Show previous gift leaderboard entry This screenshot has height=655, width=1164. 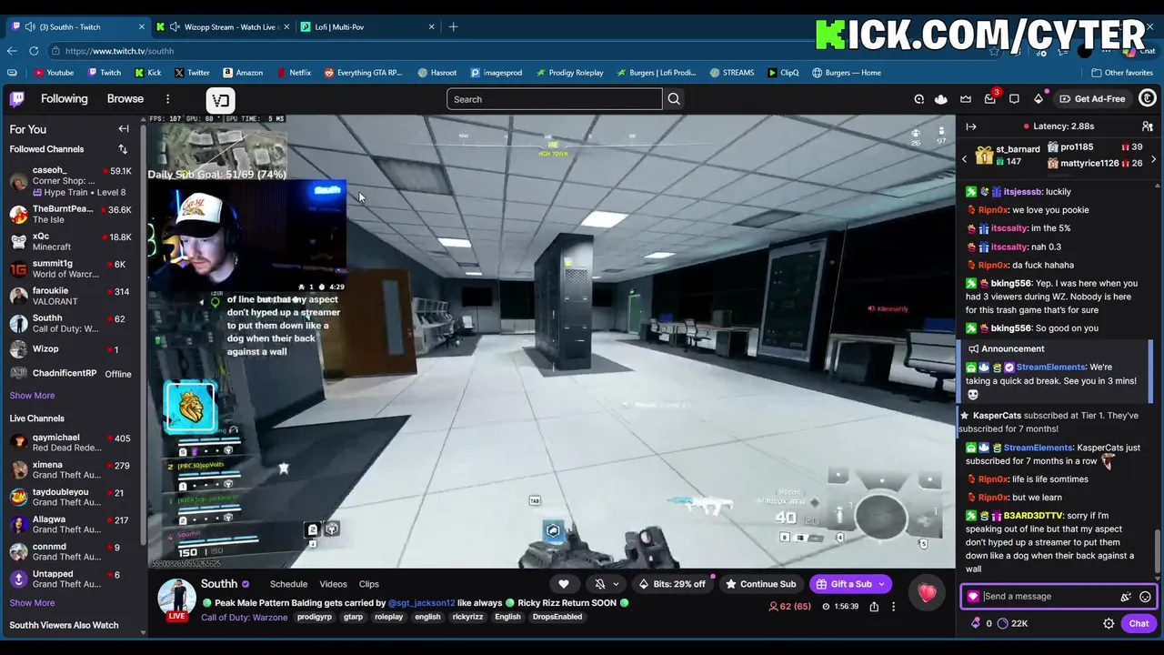point(964,159)
